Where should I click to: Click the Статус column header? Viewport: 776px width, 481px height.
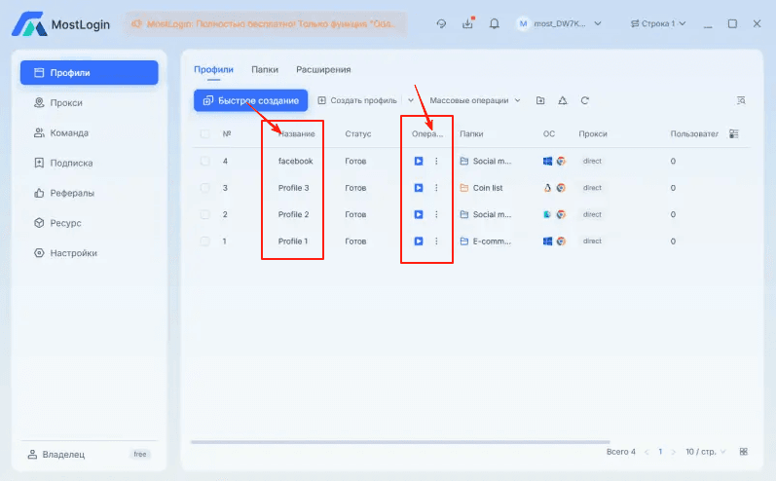(357, 133)
